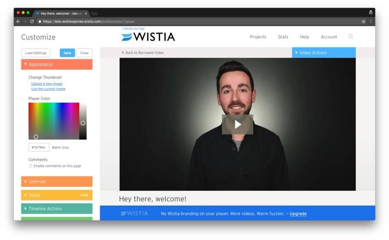Screen dimensions: 389x240
Task: Click the Share section's ON indicator
Action: 84,195
